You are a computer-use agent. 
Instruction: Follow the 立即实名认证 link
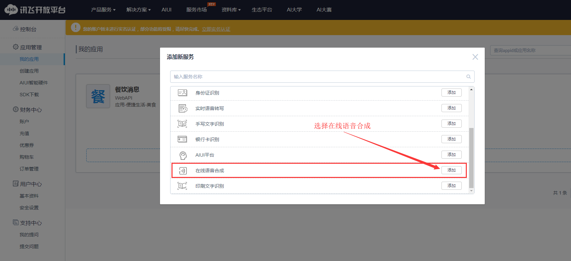(216, 29)
